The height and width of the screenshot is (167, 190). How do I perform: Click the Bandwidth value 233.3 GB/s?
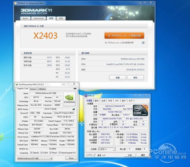tap(67, 133)
